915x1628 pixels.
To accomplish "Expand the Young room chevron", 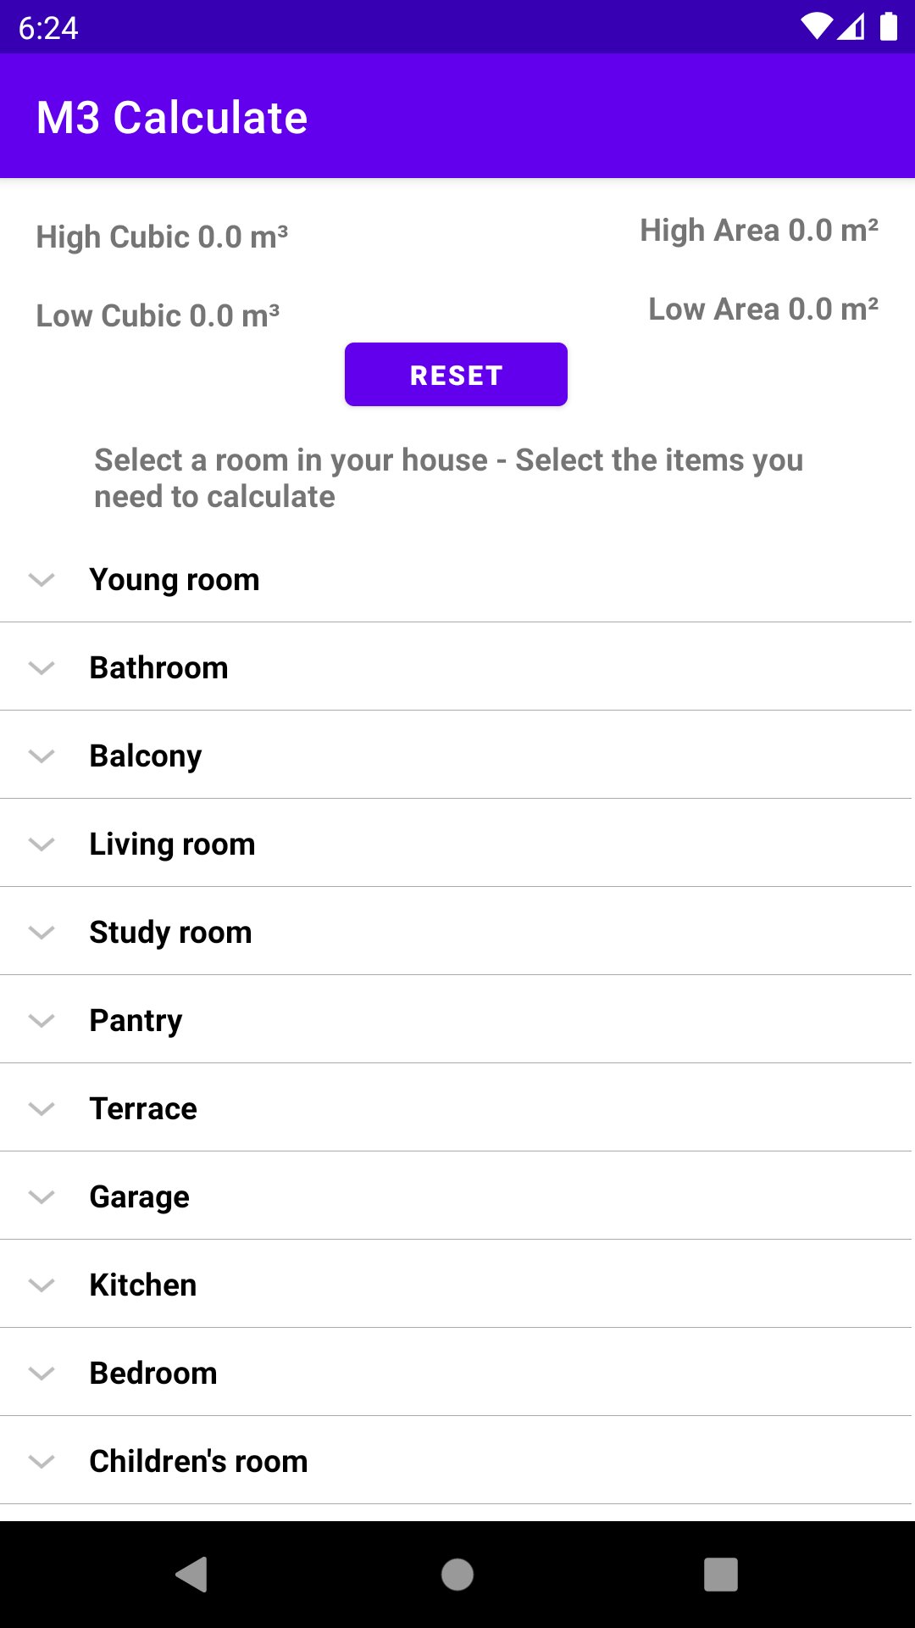I will [42, 580].
